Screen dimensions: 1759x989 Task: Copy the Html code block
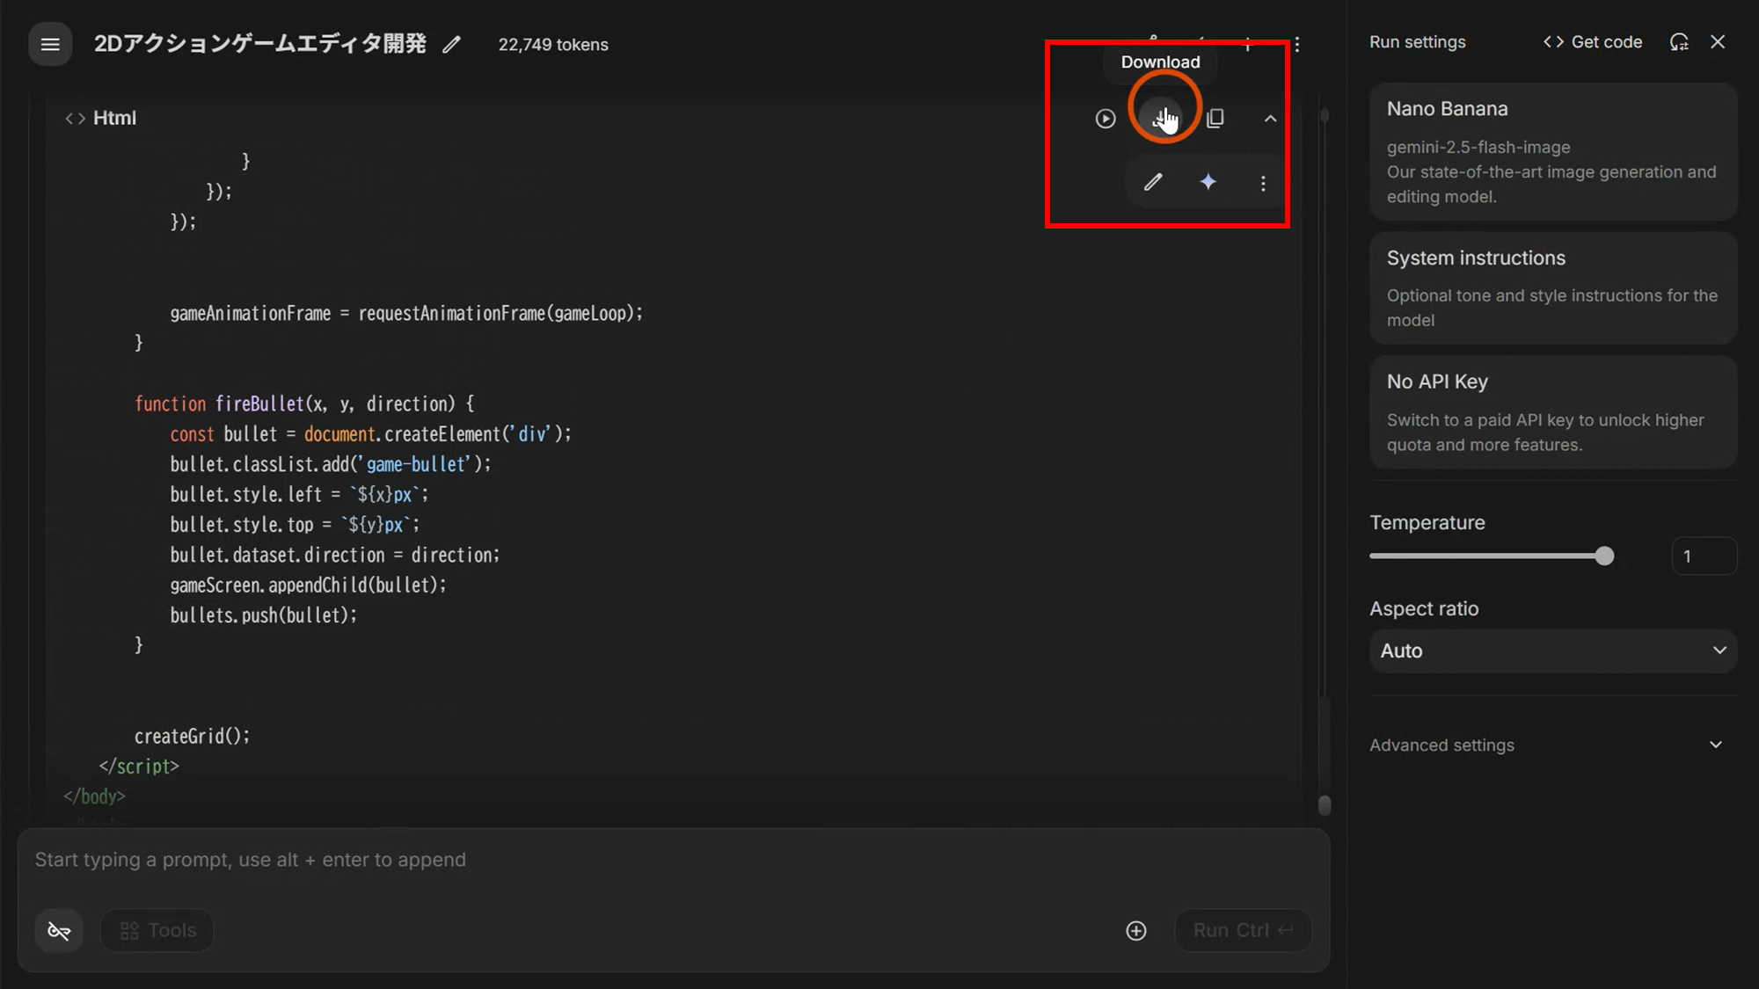pyautogui.click(x=1215, y=118)
